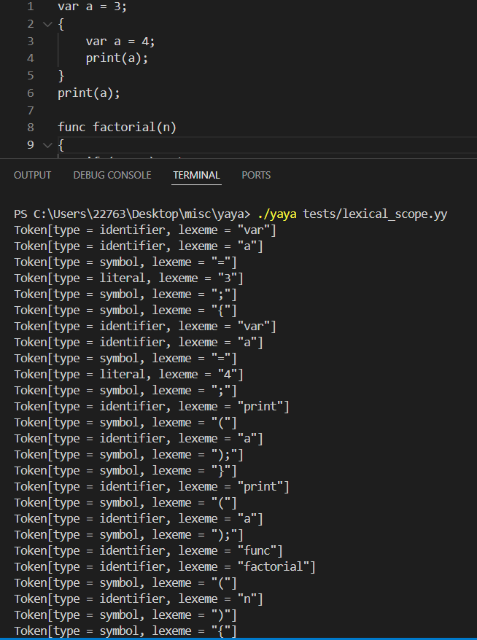Switch to the OUTPUT panel tab
Screen dimensions: 477x640
pyautogui.click(x=32, y=175)
